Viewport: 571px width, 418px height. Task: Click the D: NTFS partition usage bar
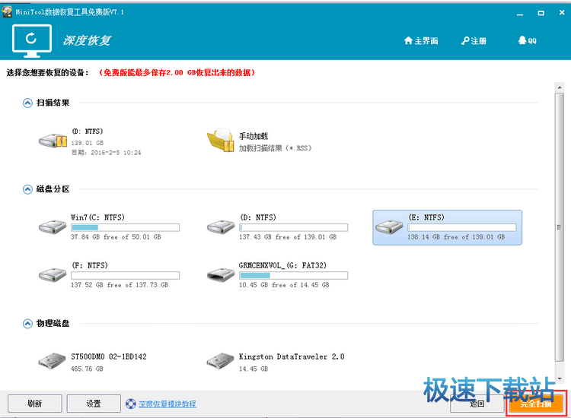pos(294,227)
